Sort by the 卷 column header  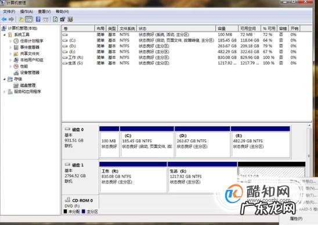[x=78, y=28]
